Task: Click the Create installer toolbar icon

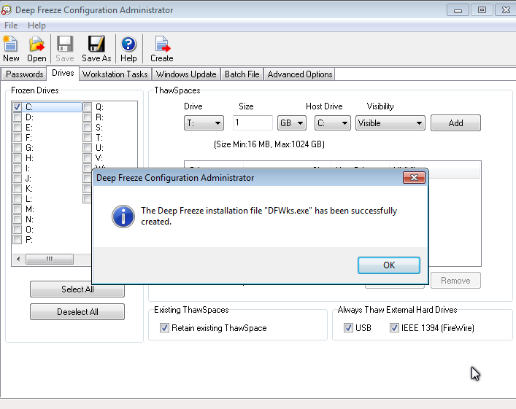Action: point(161,49)
